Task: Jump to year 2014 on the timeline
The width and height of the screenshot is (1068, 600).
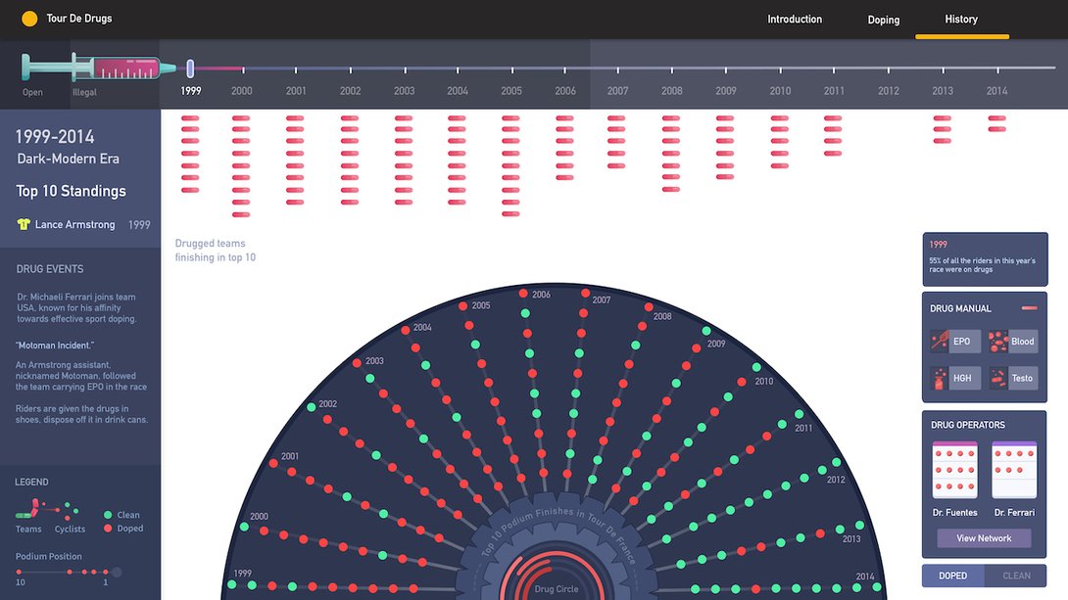Action: pyautogui.click(x=996, y=90)
